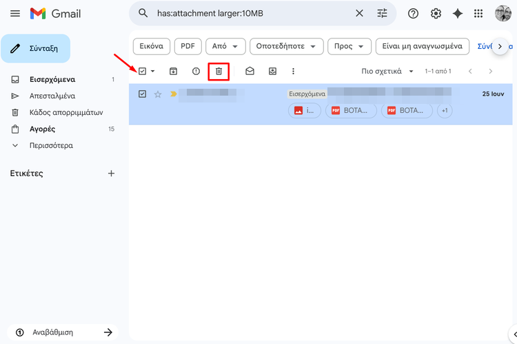Click the Gemini sparkle icon
The image size is (517, 344).
(x=457, y=14)
